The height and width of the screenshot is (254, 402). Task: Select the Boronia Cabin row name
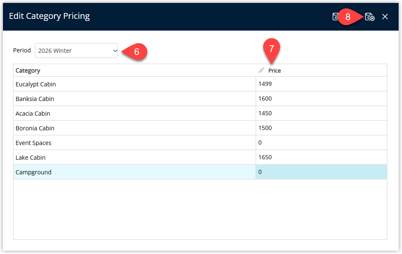point(35,128)
